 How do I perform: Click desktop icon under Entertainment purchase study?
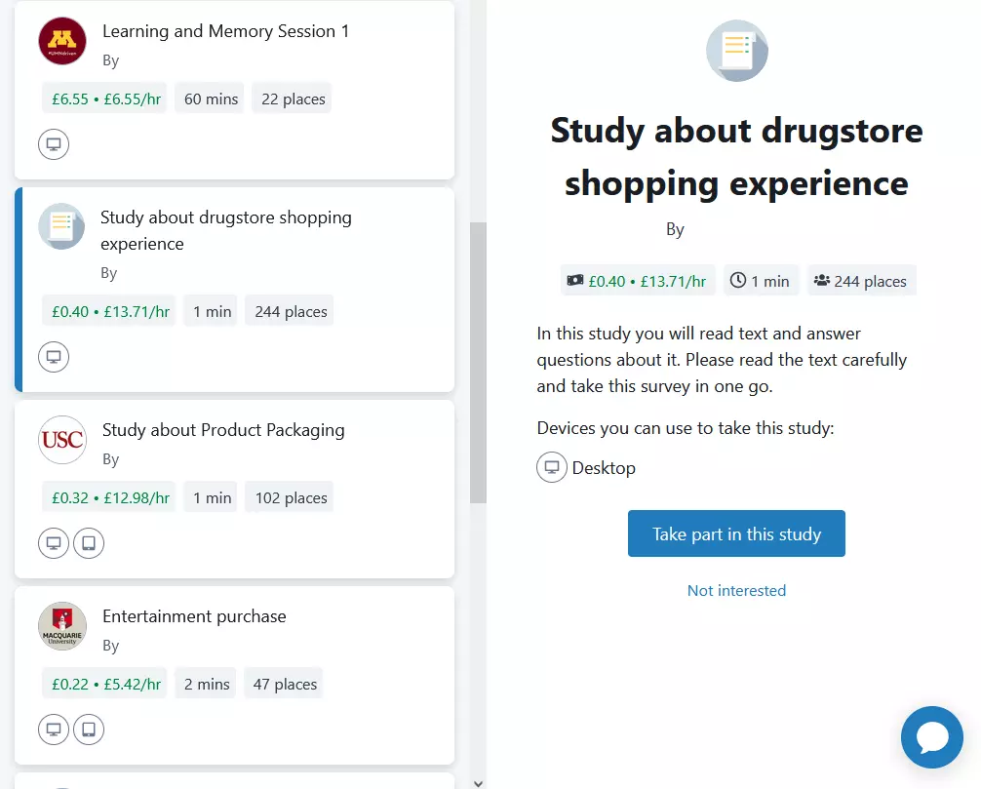(x=54, y=730)
